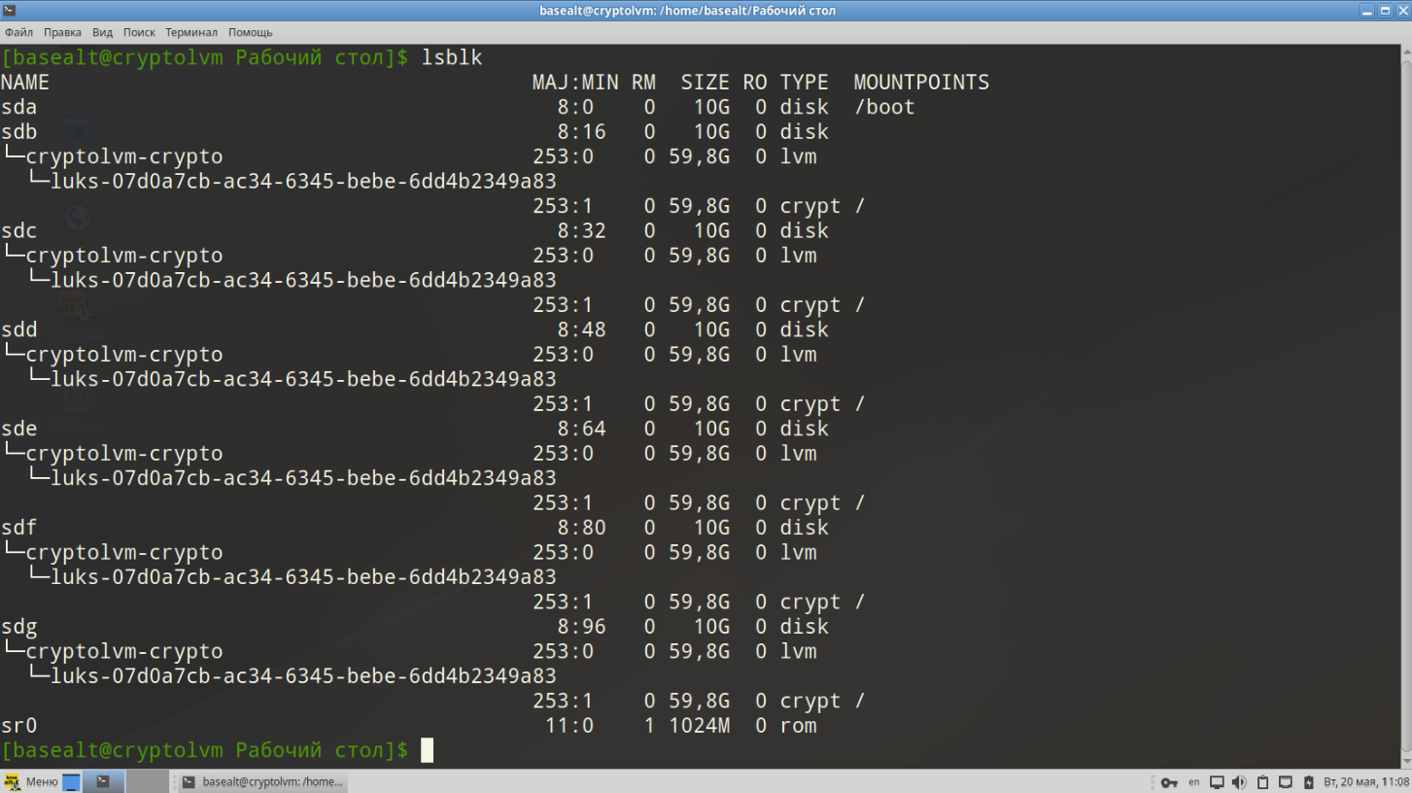
Task: Click the typed lsblk command text
Action: click(x=452, y=57)
